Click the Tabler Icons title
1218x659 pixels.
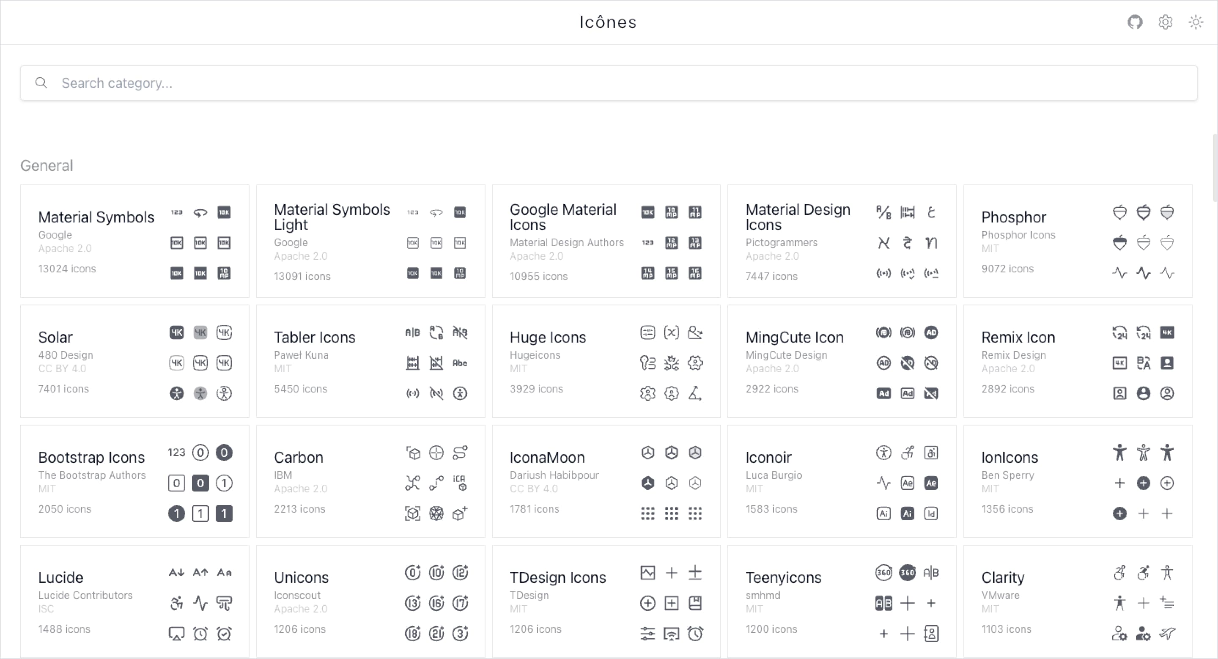tap(314, 337)
